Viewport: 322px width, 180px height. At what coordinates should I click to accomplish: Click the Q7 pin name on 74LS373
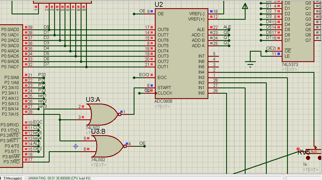click(308, 40)
